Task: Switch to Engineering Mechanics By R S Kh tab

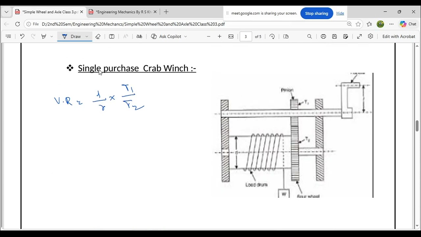Action: coord(123,12)
